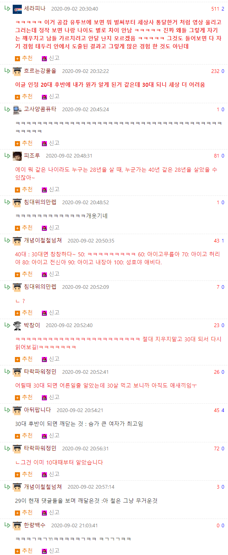Click 고사양콤퓨타's computer avatar icon
This screenshot has width=228, height=555.
click(x=17, y=109)
